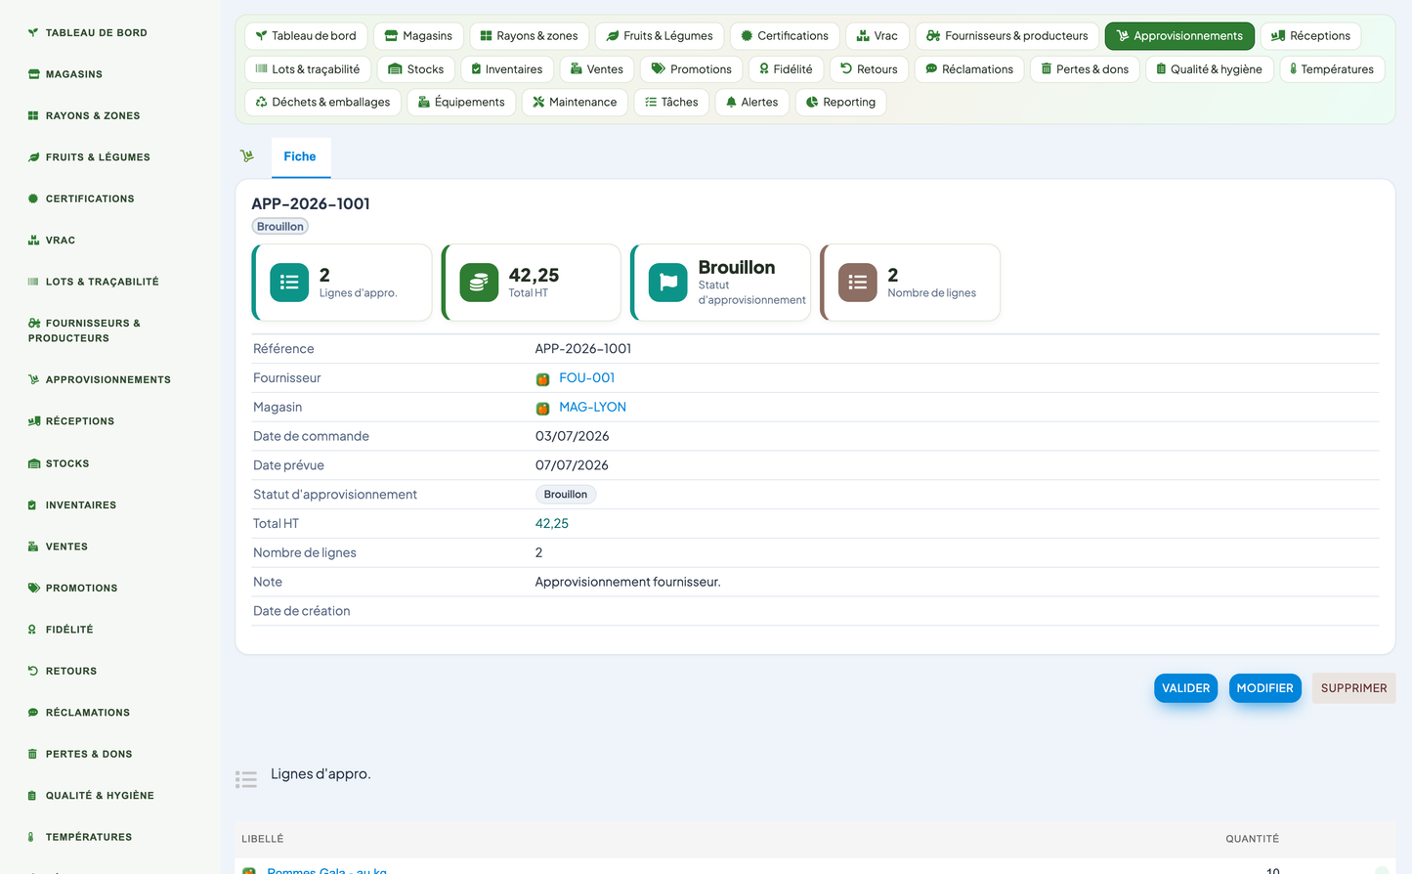
Task: Open supplier link FOU-001
Action: [x=586, y=378]
